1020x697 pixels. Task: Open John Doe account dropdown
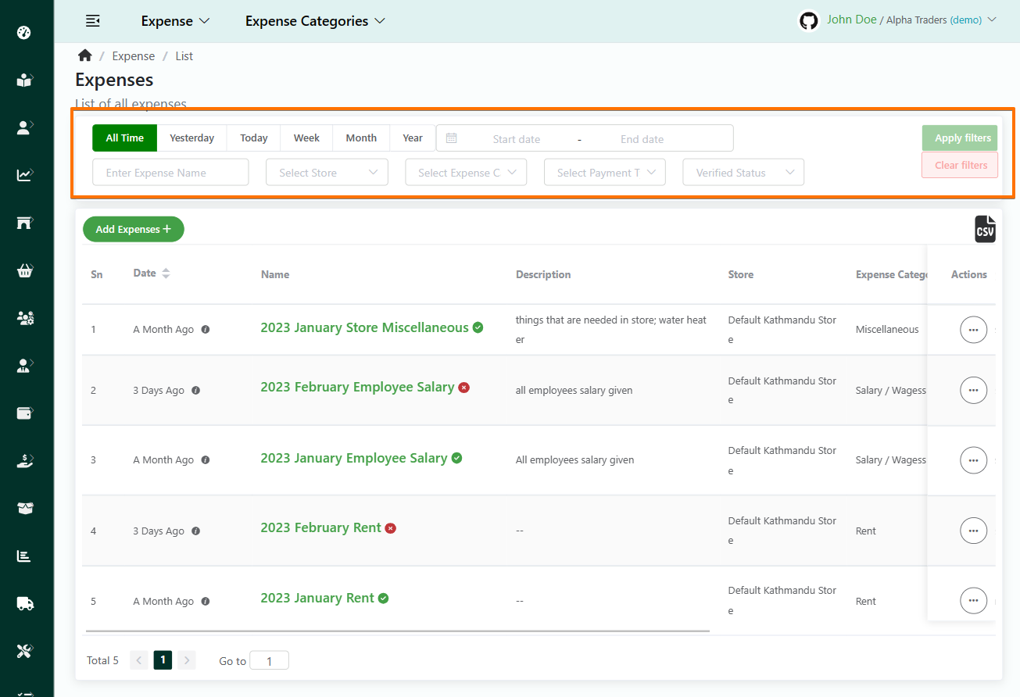pos(911,20)
